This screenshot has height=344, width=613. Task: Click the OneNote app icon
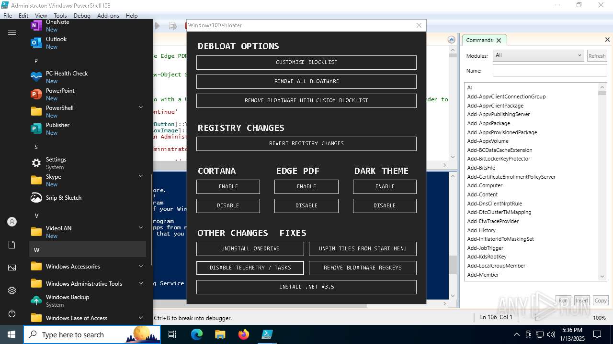pos(36,25)
